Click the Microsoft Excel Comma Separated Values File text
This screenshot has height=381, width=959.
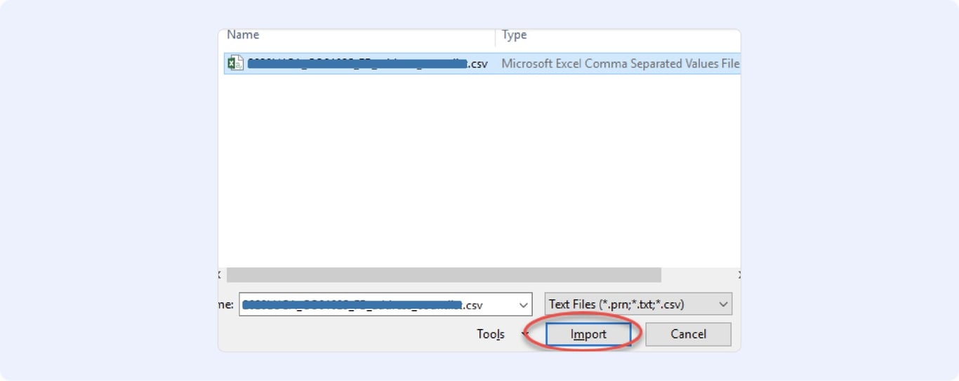621,63
